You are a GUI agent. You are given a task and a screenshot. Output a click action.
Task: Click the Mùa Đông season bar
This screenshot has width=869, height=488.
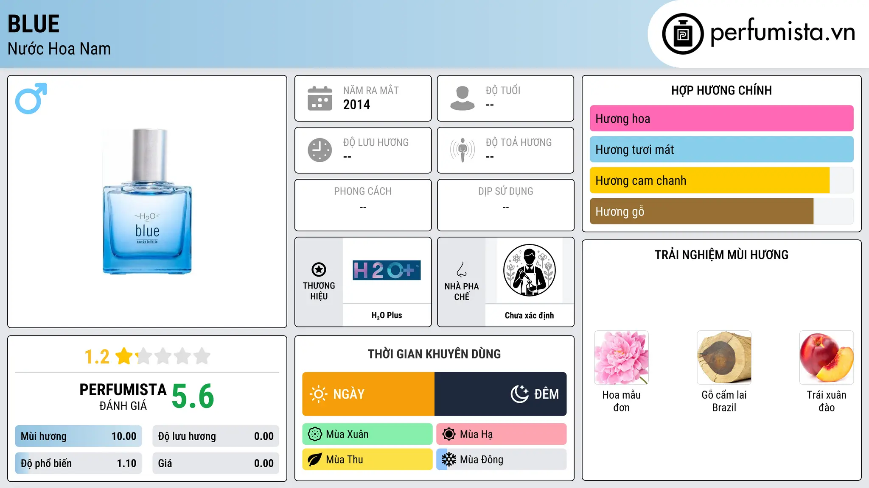pyautogui.click(x=502, y=460)
